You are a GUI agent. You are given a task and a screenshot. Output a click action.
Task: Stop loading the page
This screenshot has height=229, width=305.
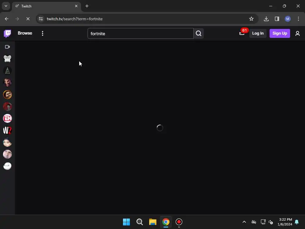pos(28,19)
